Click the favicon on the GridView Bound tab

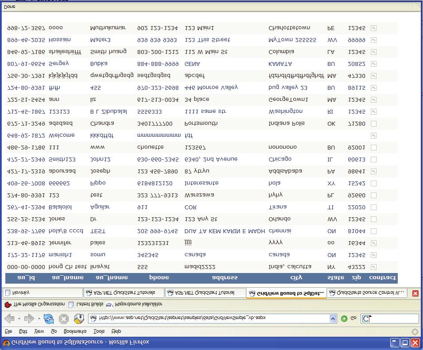point(252,293)
